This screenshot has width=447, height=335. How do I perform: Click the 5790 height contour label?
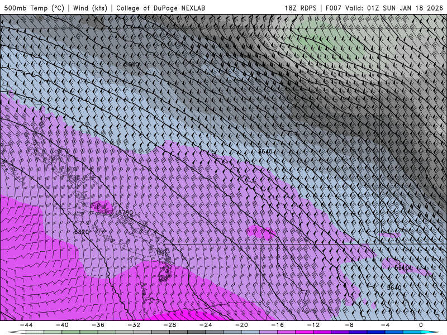point(126,213)
